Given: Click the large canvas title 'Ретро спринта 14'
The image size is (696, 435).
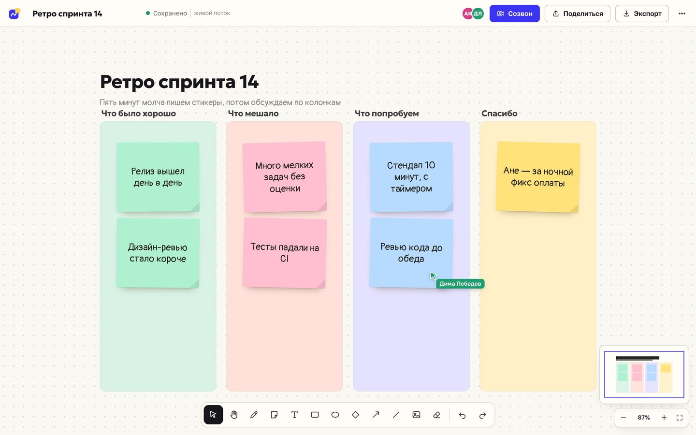Looking at the screenshot, I should tap(179, 82).
